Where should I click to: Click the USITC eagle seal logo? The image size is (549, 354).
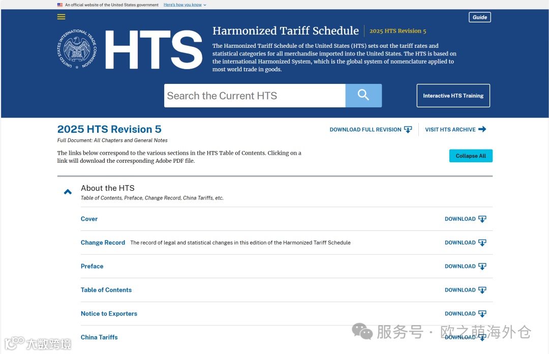[77, 49]
